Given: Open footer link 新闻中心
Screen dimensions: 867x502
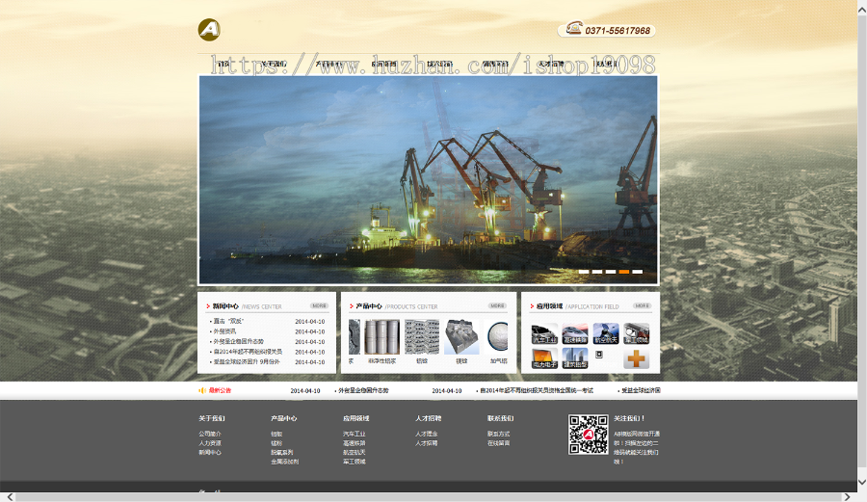Looking at the screenshot, I should pos(210,452).
